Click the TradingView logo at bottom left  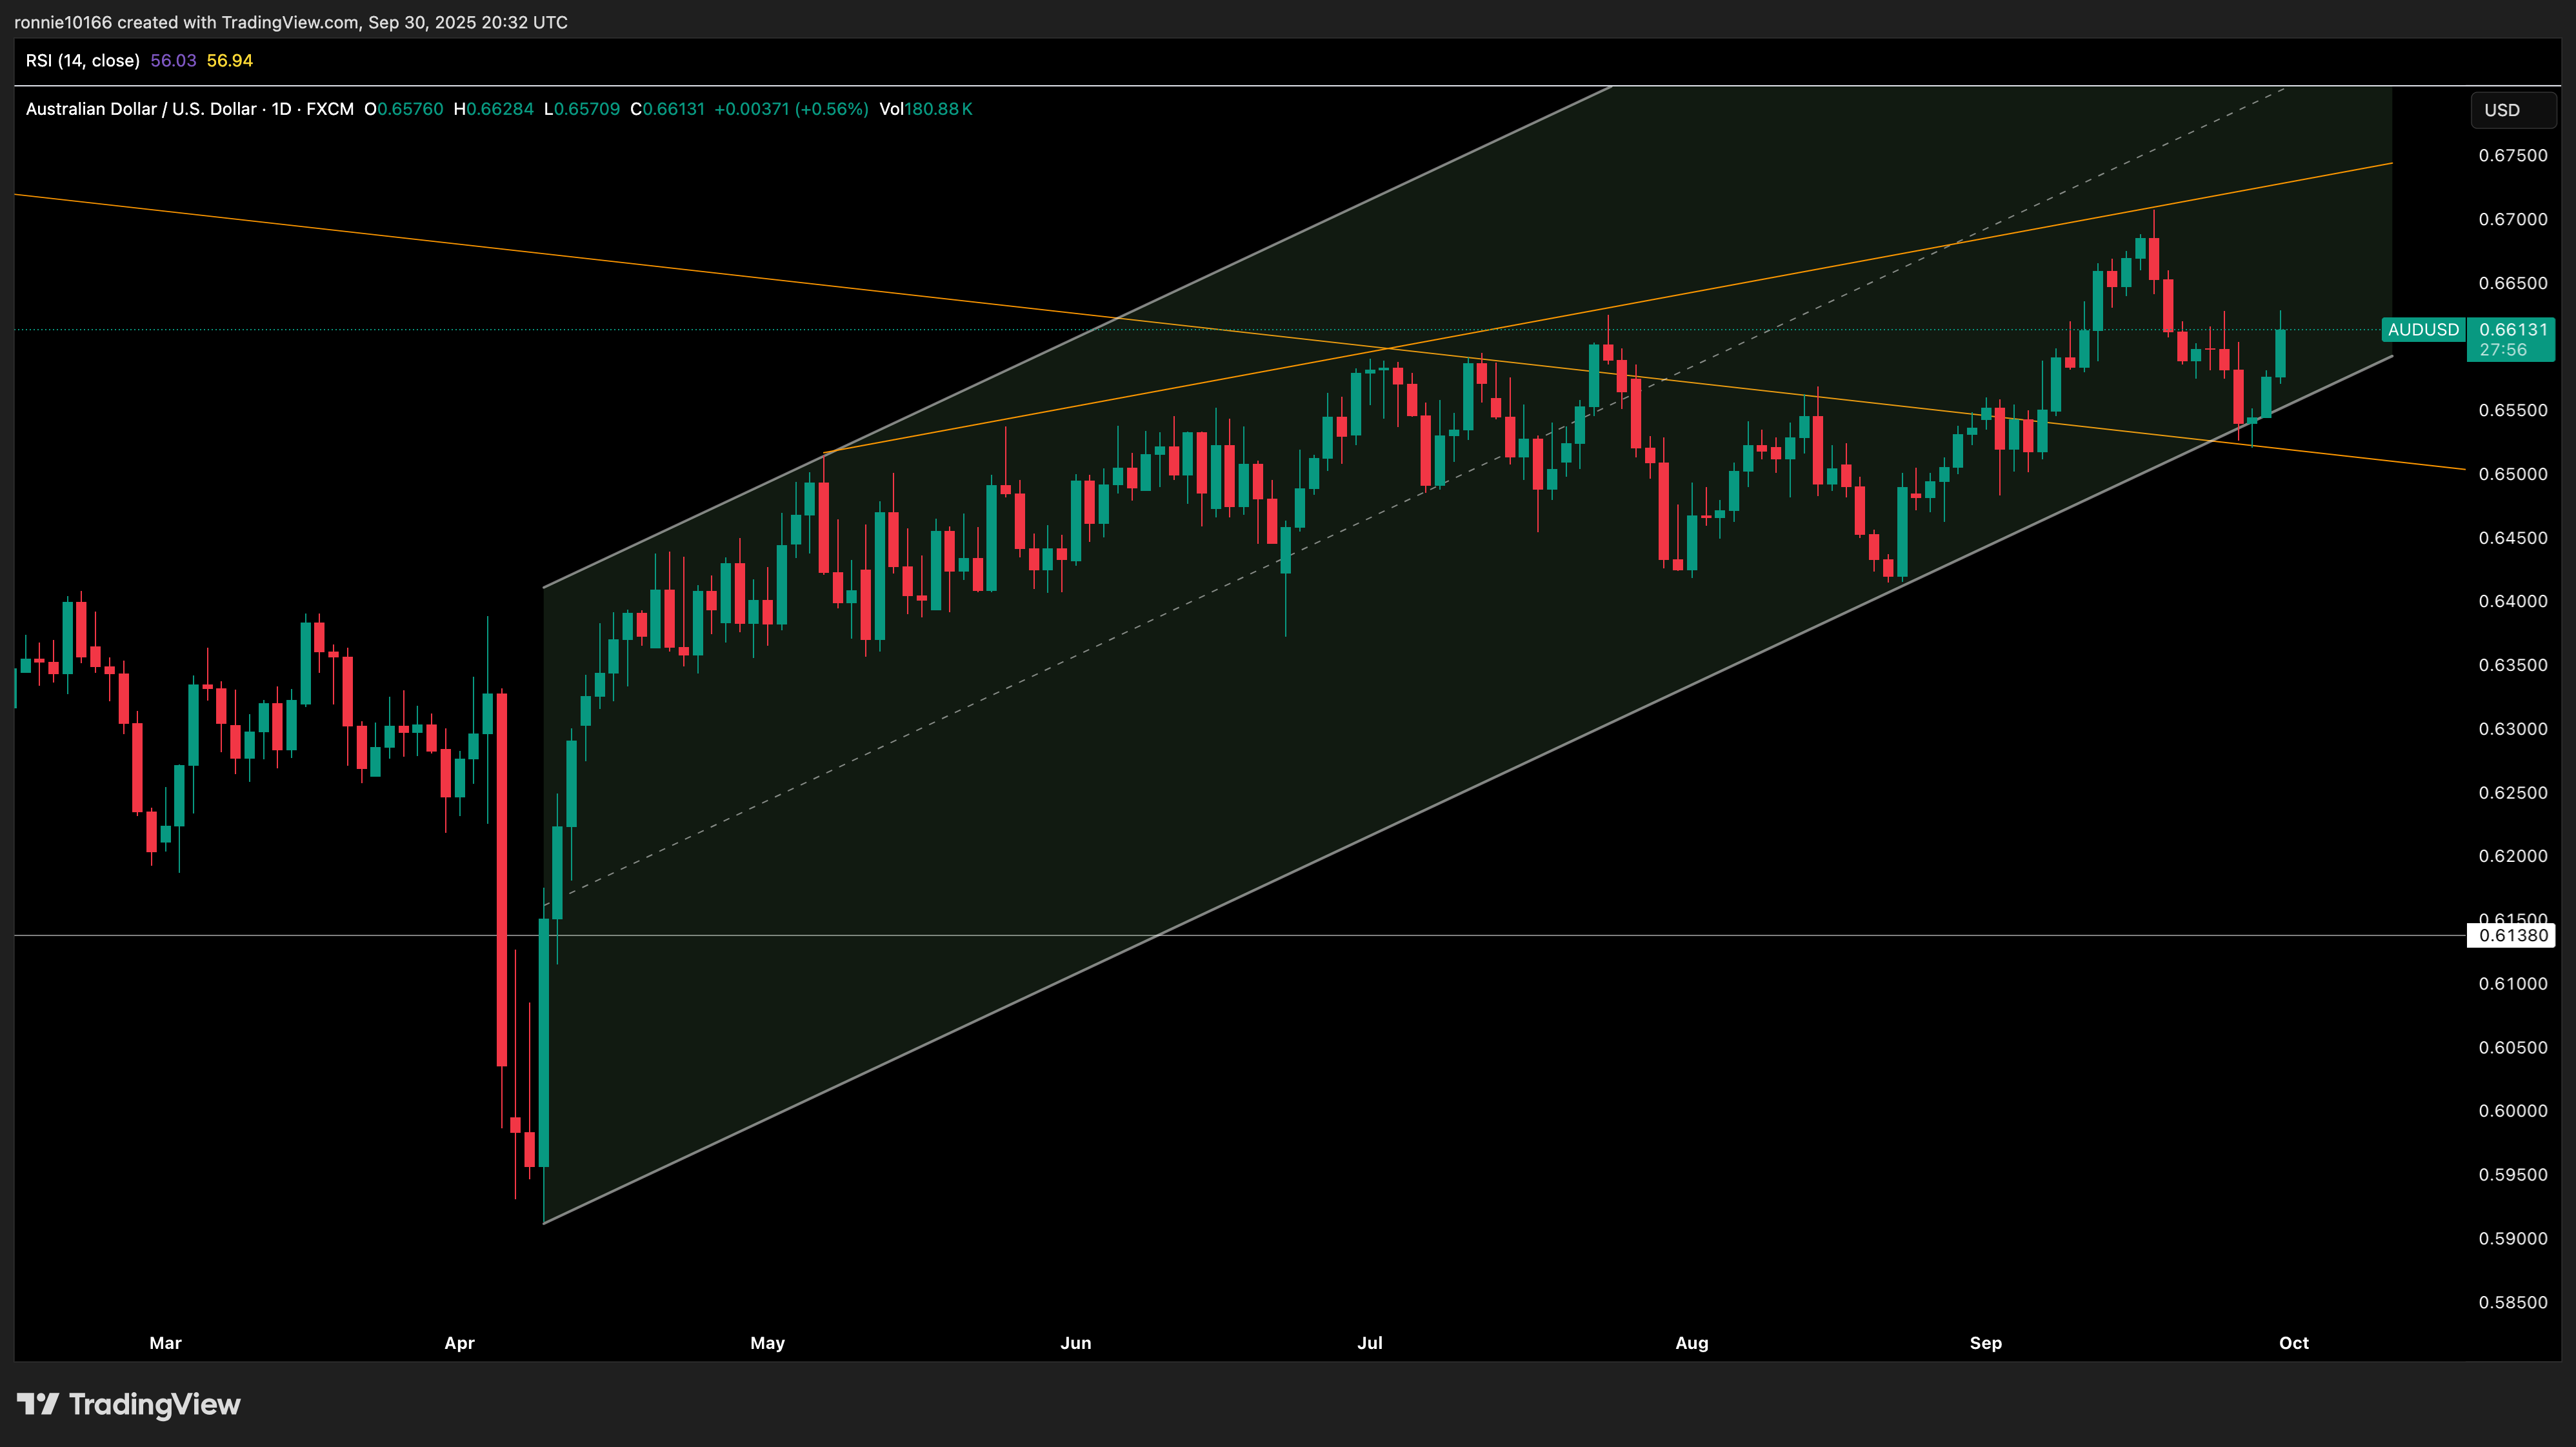(129, 1405)
